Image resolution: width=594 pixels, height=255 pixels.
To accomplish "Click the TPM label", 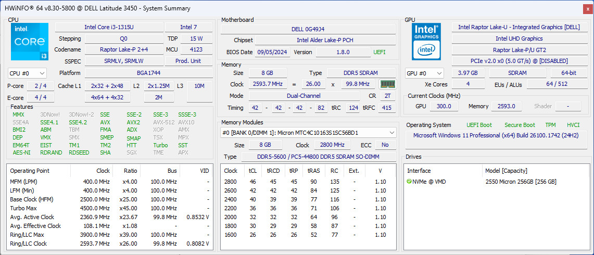I will pyautogui.click(x=550, y=125).
